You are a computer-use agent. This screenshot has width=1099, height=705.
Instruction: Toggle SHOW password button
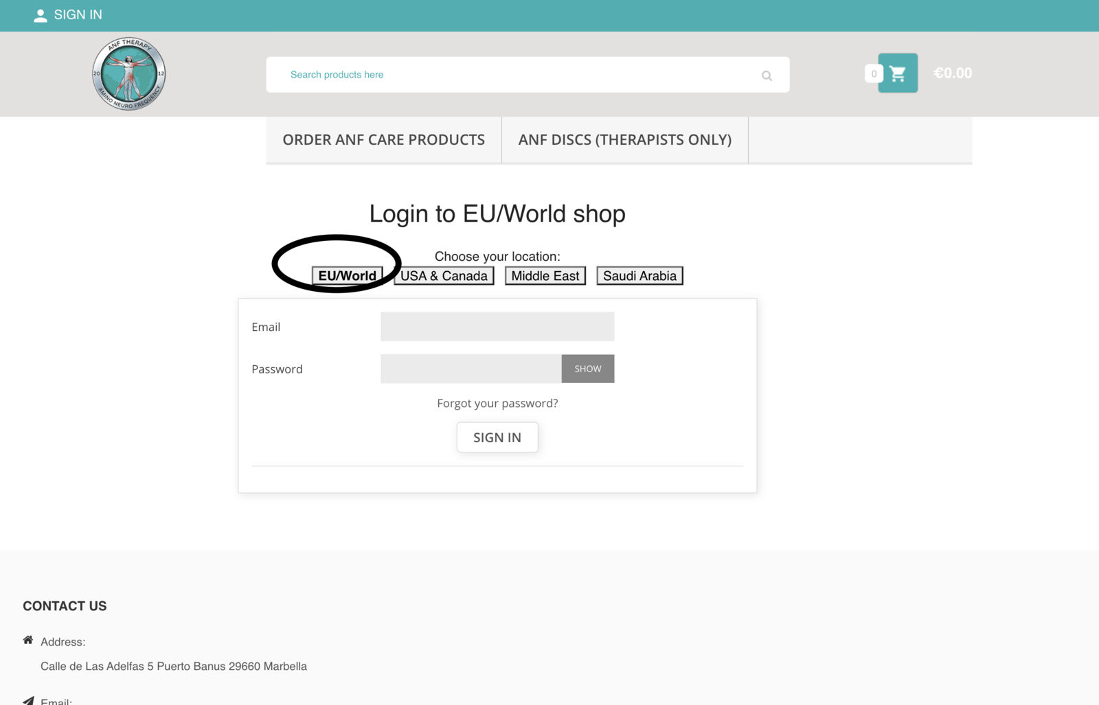pyautogui.click(x=588, y=369)
